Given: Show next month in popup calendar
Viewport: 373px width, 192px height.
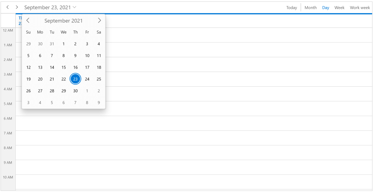Looking at the screenshot, I should point(99,20).
